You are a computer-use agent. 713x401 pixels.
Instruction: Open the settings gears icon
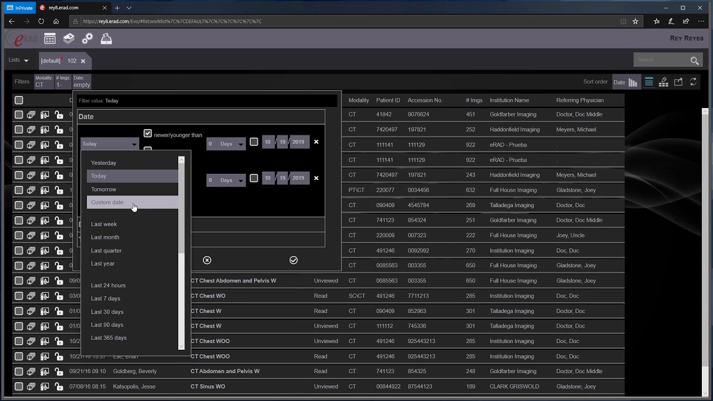coord(87,38)
